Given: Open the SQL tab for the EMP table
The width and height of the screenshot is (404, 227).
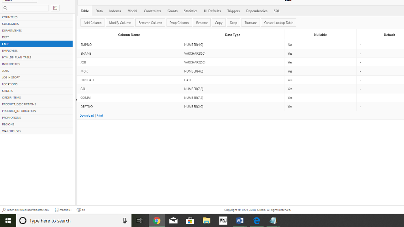Looking at the screenshot, I should (x=277, y=11).
